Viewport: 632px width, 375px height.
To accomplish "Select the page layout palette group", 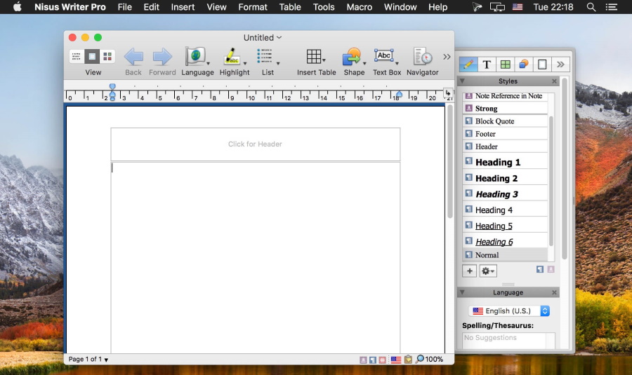I will point(542,64).
